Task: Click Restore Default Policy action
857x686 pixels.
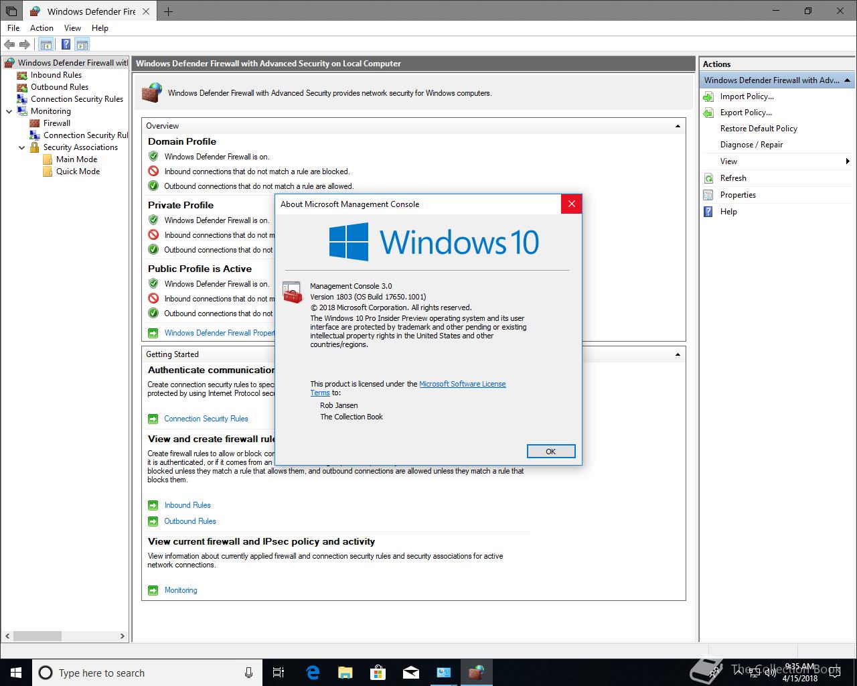Action: pyautogui.click(x=759, y=129)
